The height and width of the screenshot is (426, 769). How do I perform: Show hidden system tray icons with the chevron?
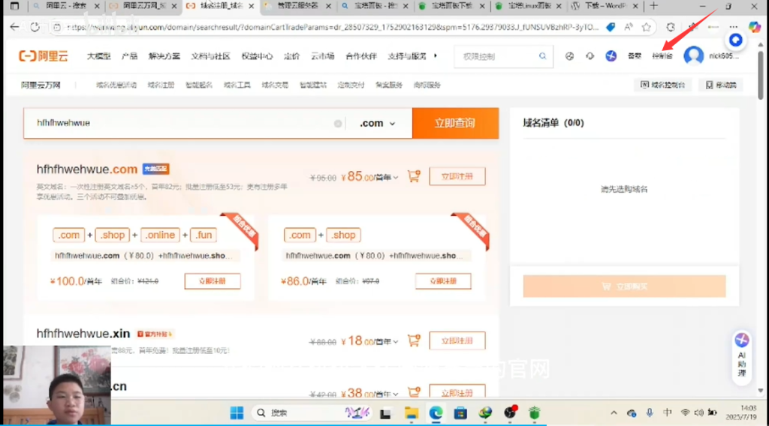pos(614,412)
